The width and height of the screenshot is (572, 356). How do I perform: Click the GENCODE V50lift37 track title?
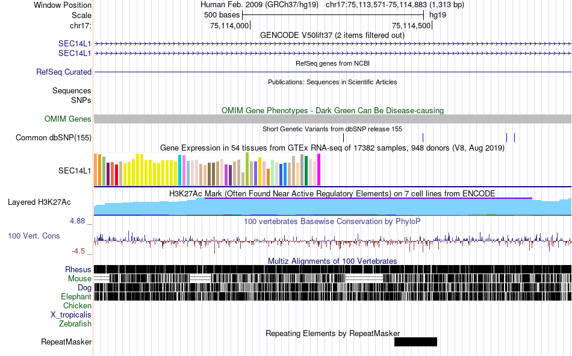pyautogui.click(x=332, y=36)
